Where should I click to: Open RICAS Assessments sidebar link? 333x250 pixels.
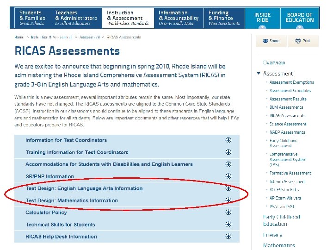tap(287, 116)
